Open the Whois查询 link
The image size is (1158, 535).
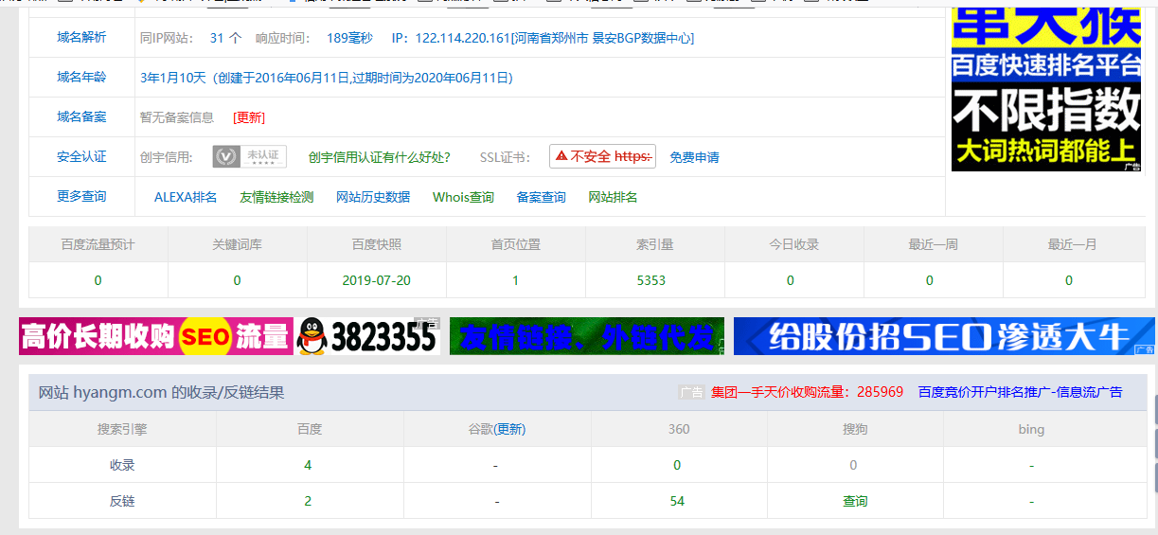[x=463, y=197]
